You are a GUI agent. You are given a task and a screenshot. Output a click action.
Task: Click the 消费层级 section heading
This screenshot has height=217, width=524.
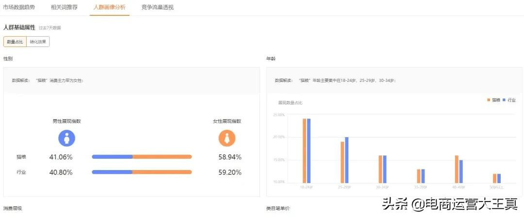13,208
